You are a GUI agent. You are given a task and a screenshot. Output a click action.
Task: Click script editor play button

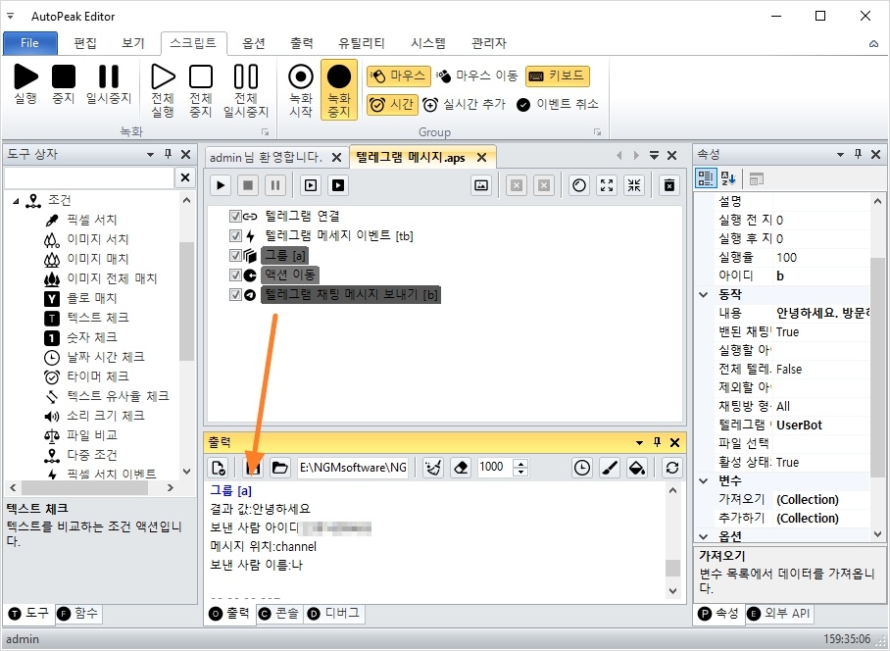(221, 185)
